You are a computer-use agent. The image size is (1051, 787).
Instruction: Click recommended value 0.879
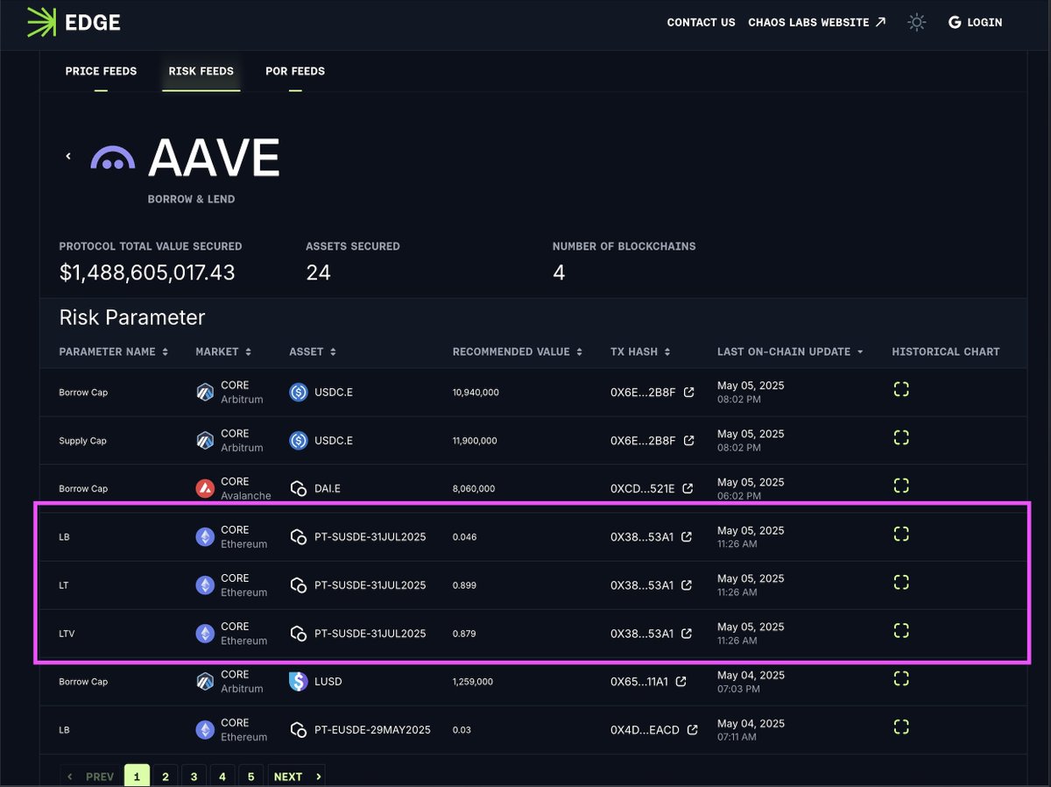click(x=464, y=634)
